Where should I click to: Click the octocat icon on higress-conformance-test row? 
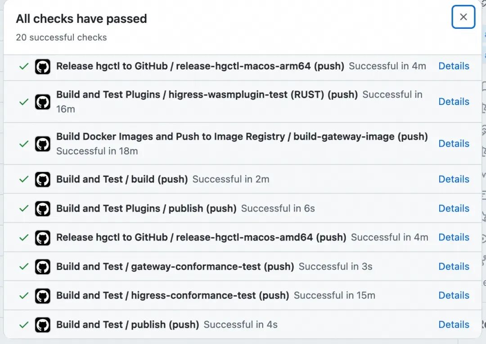[x=43, y=295]
